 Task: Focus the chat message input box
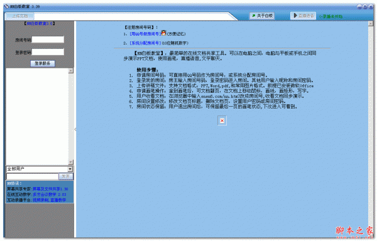point(32,176)
